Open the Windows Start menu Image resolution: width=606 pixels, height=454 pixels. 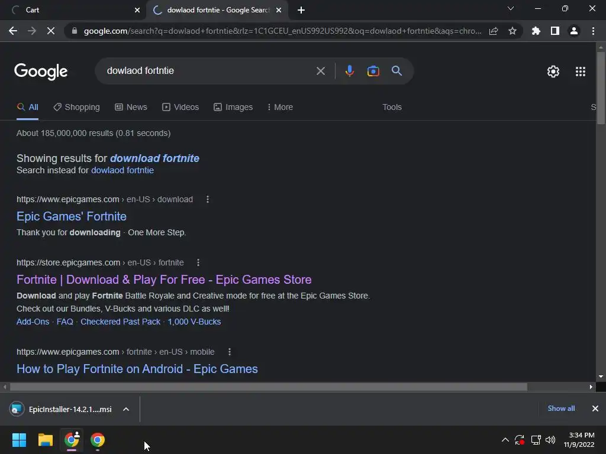[19, 440]
